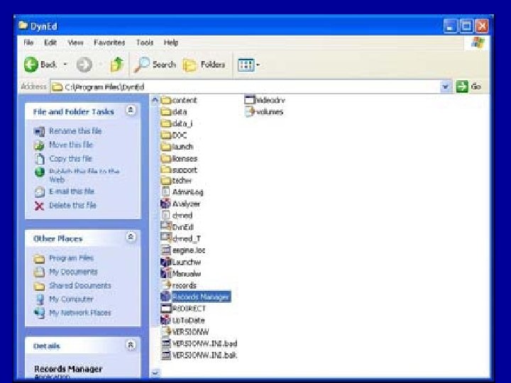Open Search from the toolbar
This screenshot has width=511, height=383.
point(155,65)
